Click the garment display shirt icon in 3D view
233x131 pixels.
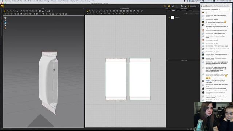tap(5, 18)
